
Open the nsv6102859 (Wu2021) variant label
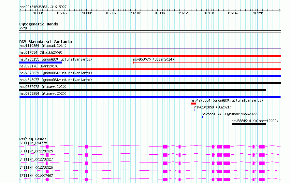(213, 107)
